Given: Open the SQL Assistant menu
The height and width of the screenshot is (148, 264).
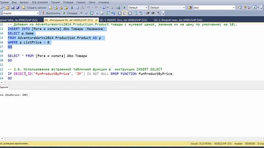Looking at the screenshot, I should pos(40,2).
